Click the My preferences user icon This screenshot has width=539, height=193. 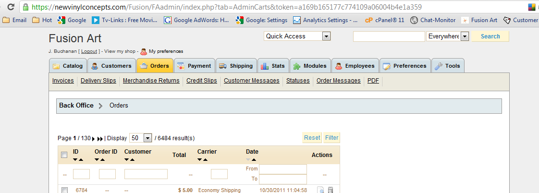[144, 51]
